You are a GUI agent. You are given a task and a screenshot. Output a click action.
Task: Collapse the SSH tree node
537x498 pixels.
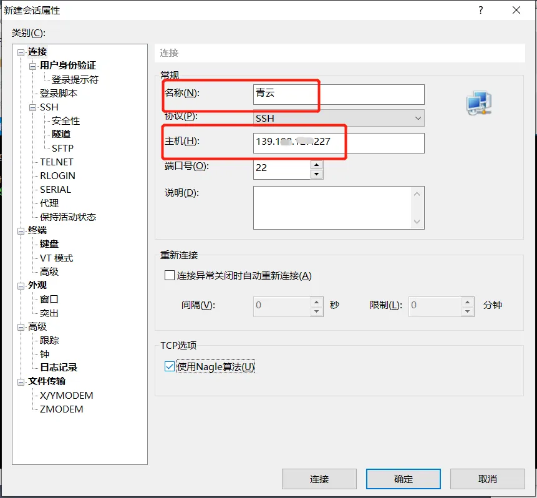tap(33, 107)
